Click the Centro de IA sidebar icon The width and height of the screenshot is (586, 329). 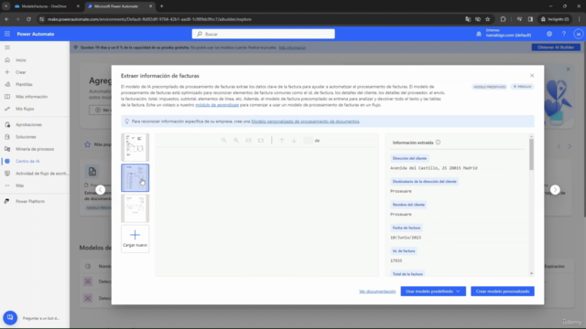7,161
